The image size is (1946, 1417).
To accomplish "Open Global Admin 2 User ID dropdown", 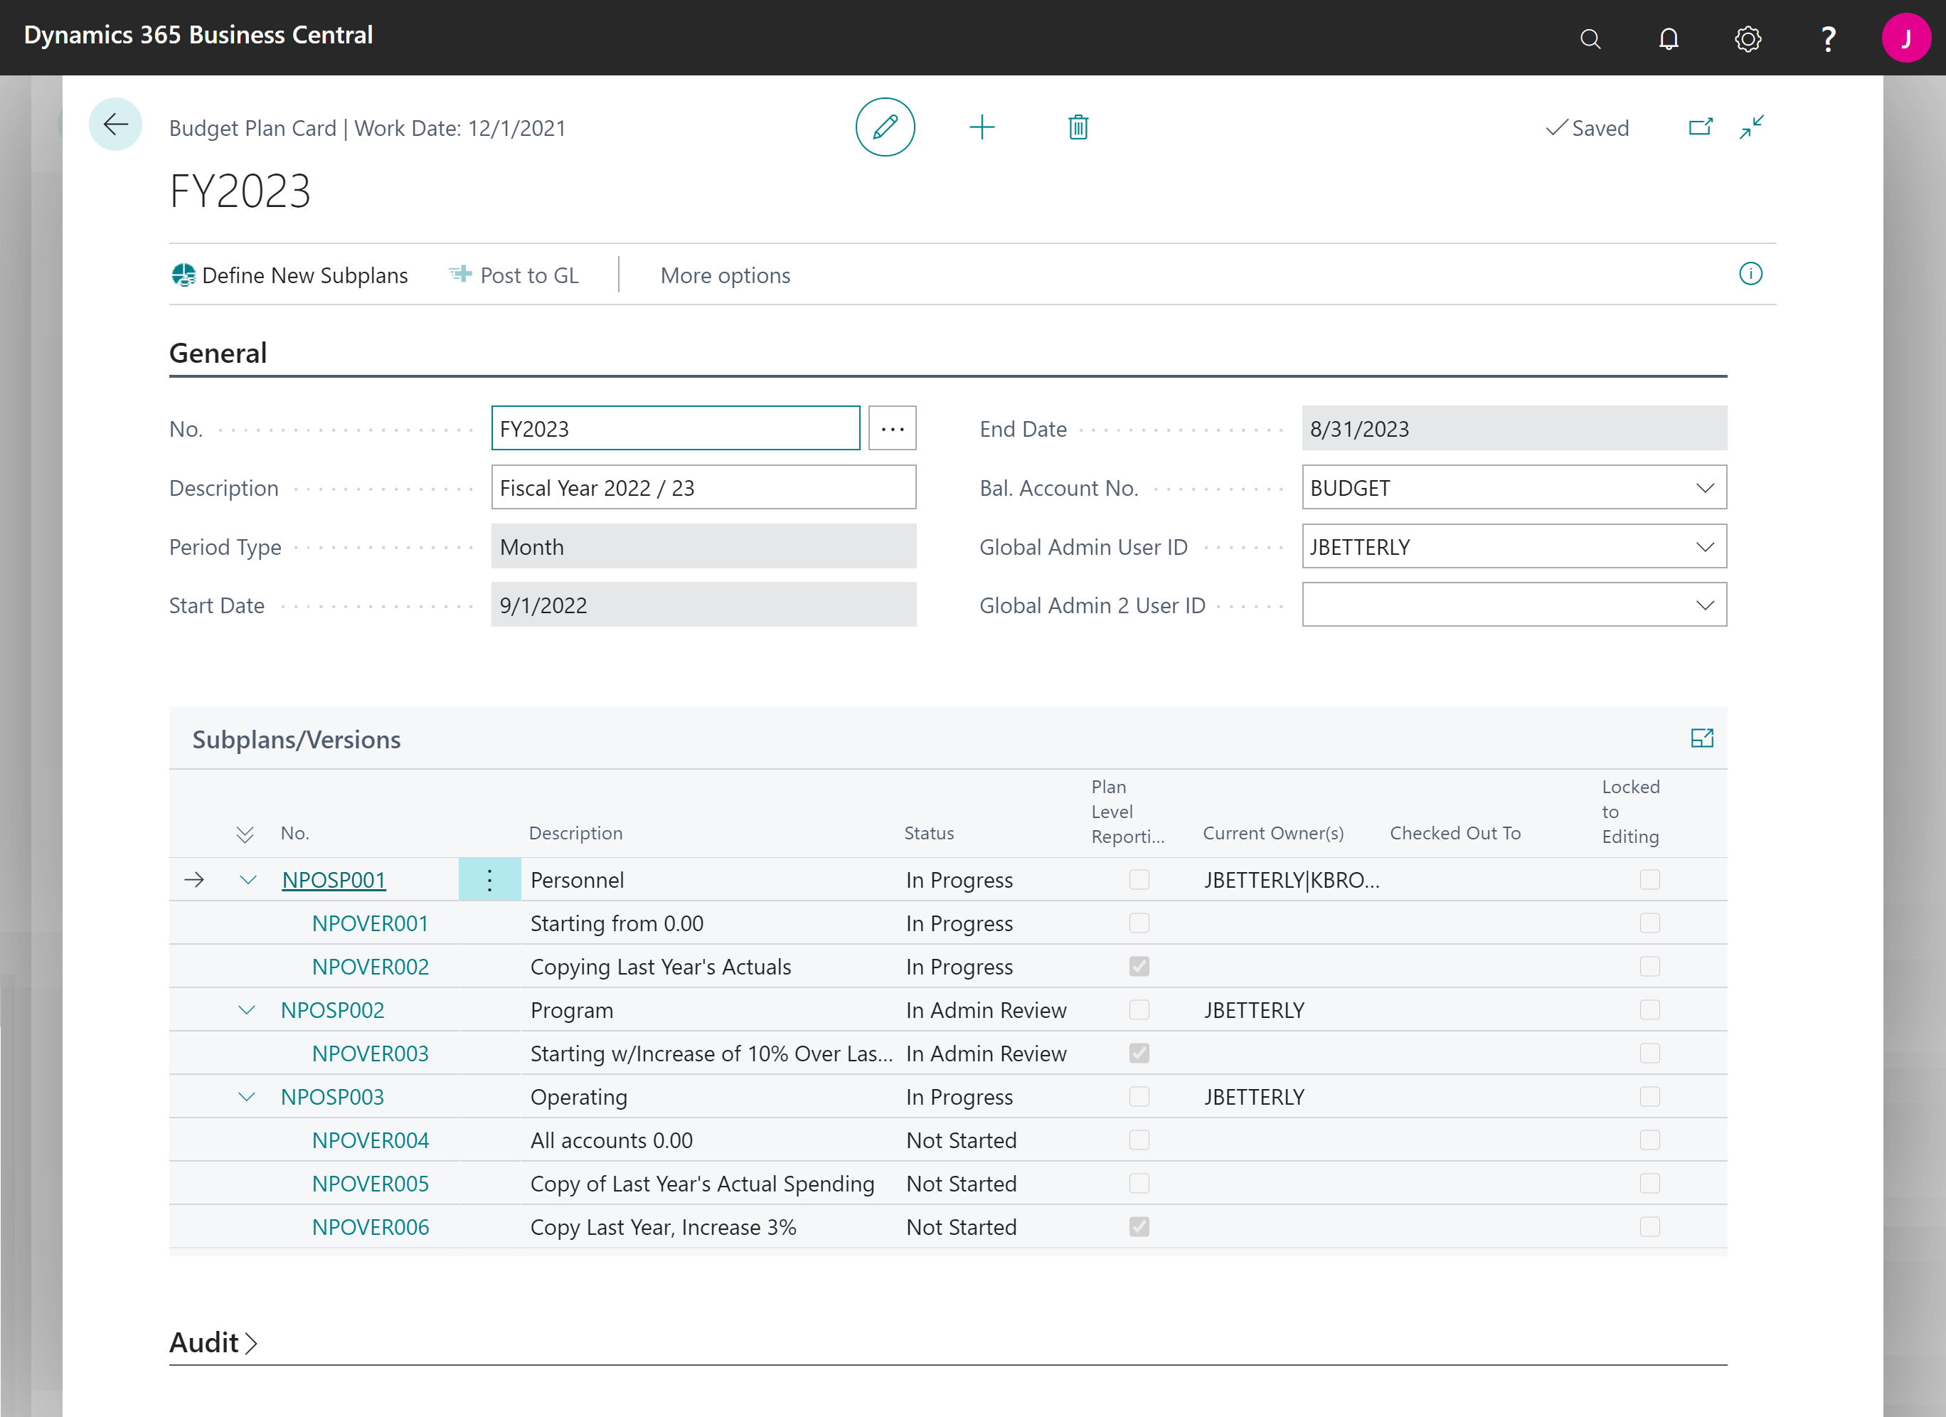I will pyautogui.click(x=1704, y=605).
